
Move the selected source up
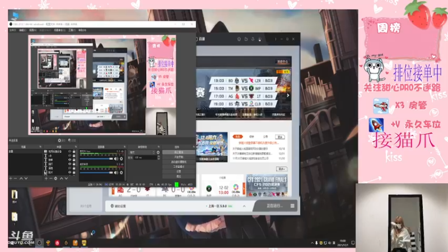61,178
